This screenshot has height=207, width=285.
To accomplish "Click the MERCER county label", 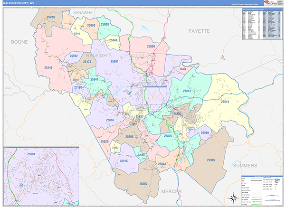I will coord(171,191).
